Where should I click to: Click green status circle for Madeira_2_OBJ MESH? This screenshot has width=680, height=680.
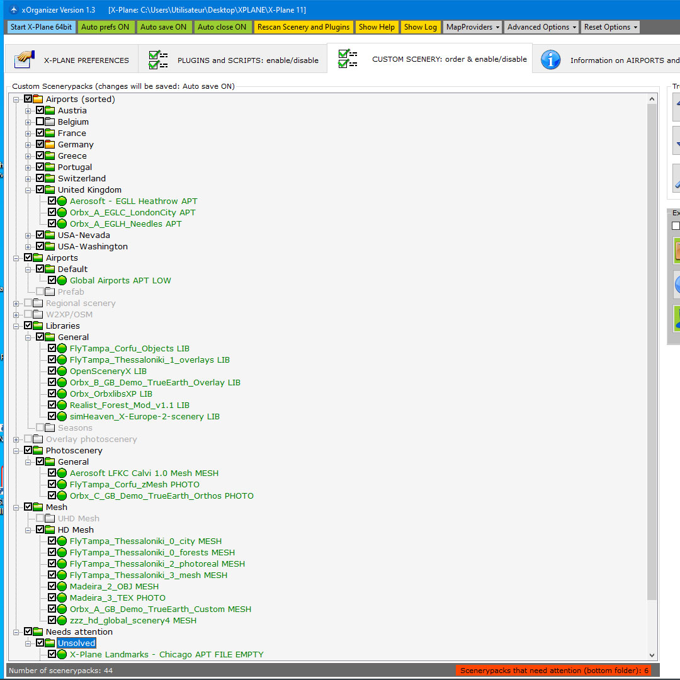point(62,586)
